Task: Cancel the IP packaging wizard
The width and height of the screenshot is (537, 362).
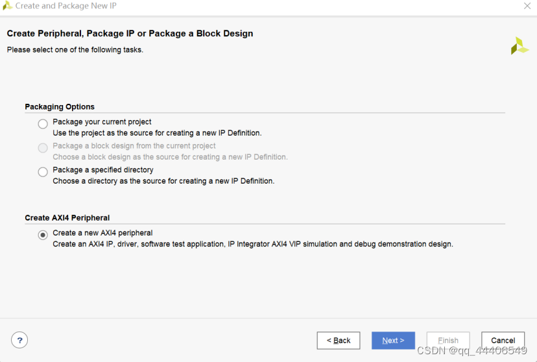Action: [503, 341]
